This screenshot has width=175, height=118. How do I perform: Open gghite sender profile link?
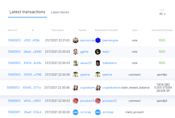(84, 52)
